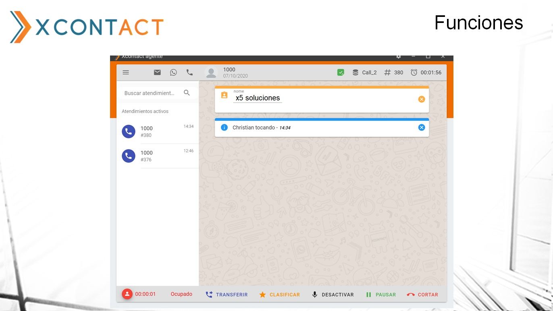Image resolution: width=553 pixels, height=311 pixels.
Task: Click the phone icon in top toolbar
Action: tap(189, 72)
